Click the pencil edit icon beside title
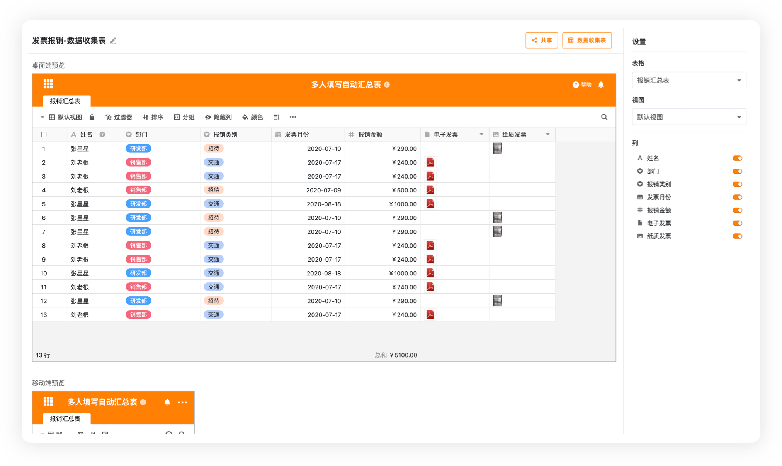This screenshot has height=466, width=782. [113, 41]
